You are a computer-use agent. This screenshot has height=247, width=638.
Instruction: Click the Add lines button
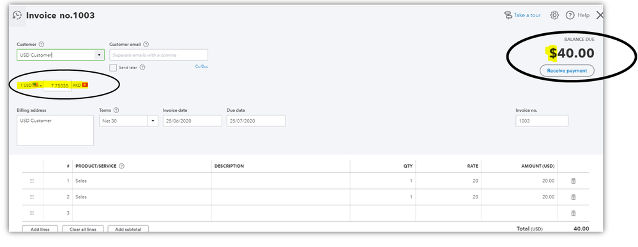(x=40, y=229)
